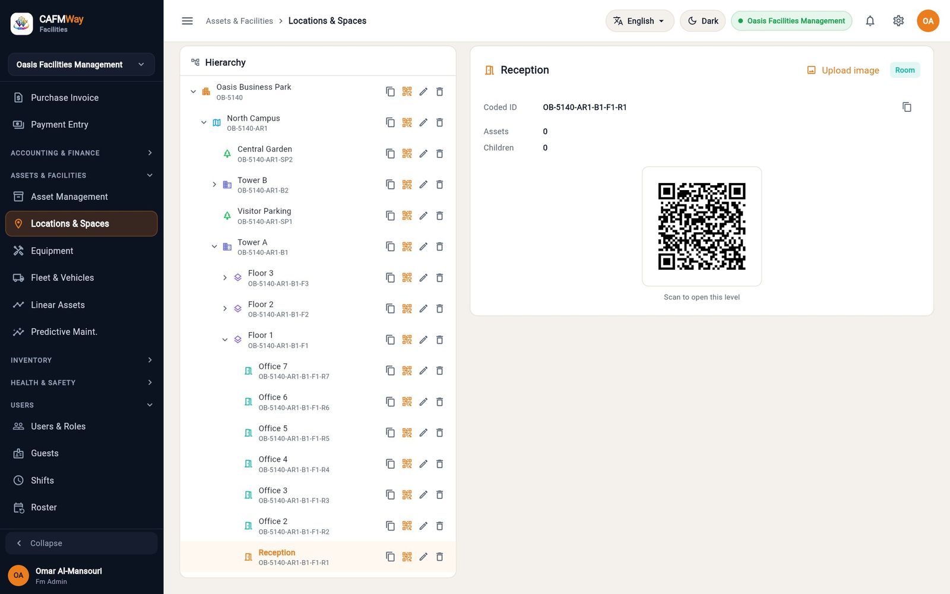Show QR code for Floor 1
This screenshot has width=950, height=594.
(x=407, y=340)
